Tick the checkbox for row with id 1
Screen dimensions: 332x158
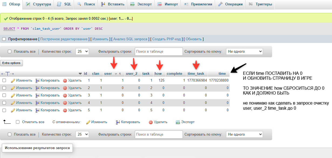tap(4, 80)
